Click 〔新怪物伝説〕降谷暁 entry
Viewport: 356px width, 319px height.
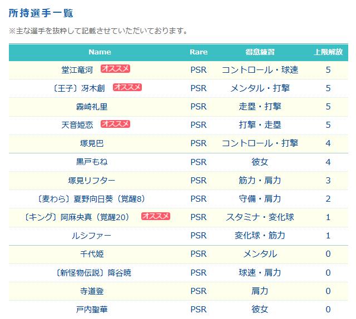[93, 273]
